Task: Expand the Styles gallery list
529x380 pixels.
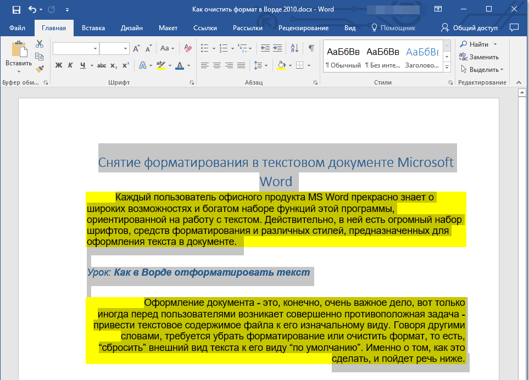Action: (447, 67)
